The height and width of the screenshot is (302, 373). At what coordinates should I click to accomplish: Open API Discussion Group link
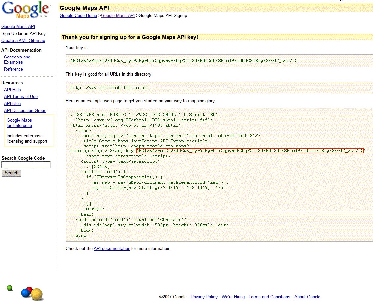[x=25, y=110]
